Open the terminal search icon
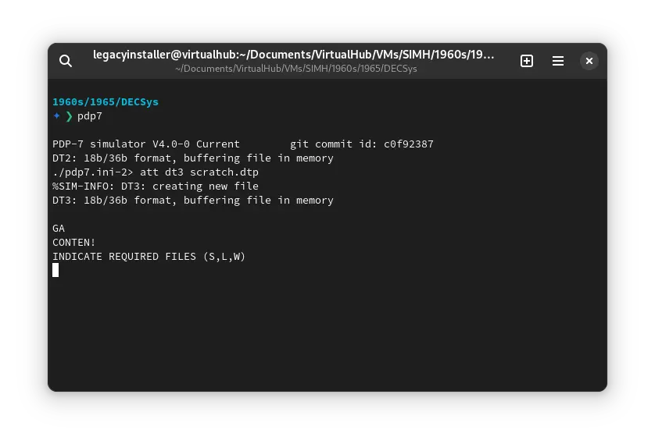The width and height of the screenshot is (655, 444). (66, 61)
